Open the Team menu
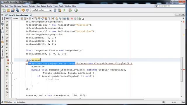Screen dimensions: 187x105 56,6
